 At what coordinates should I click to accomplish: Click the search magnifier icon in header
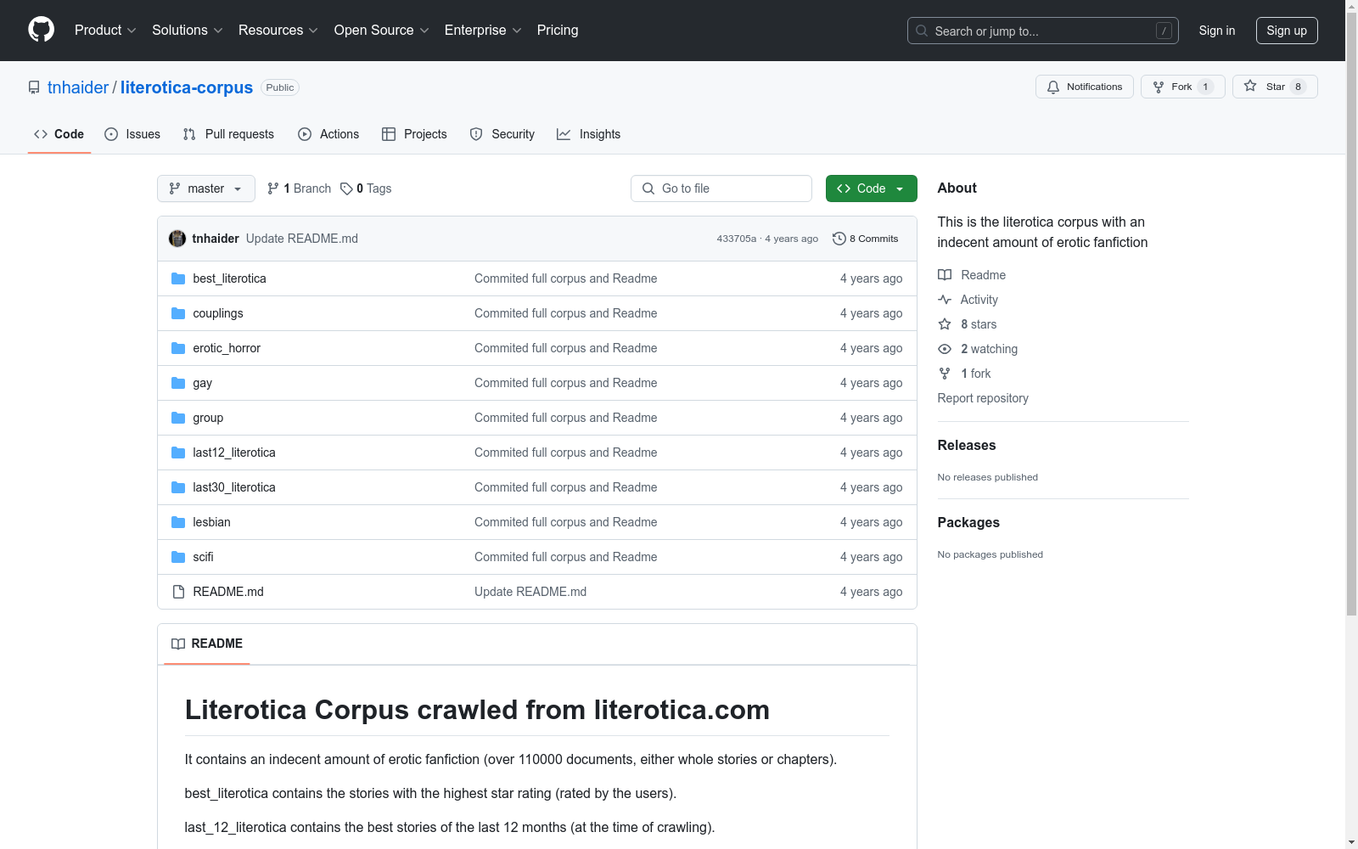point(922,31)
